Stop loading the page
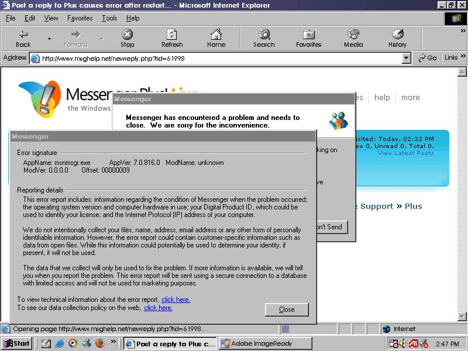Image resolution: width=468 pixels, height=351 pixels. pyautogui.click(x=127, y=38)
